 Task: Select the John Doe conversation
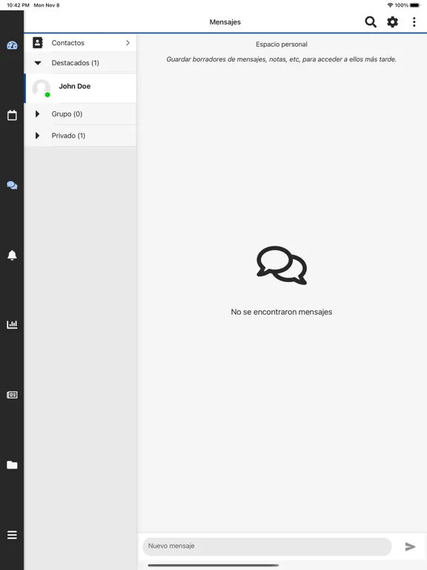(x=80, y=88)
